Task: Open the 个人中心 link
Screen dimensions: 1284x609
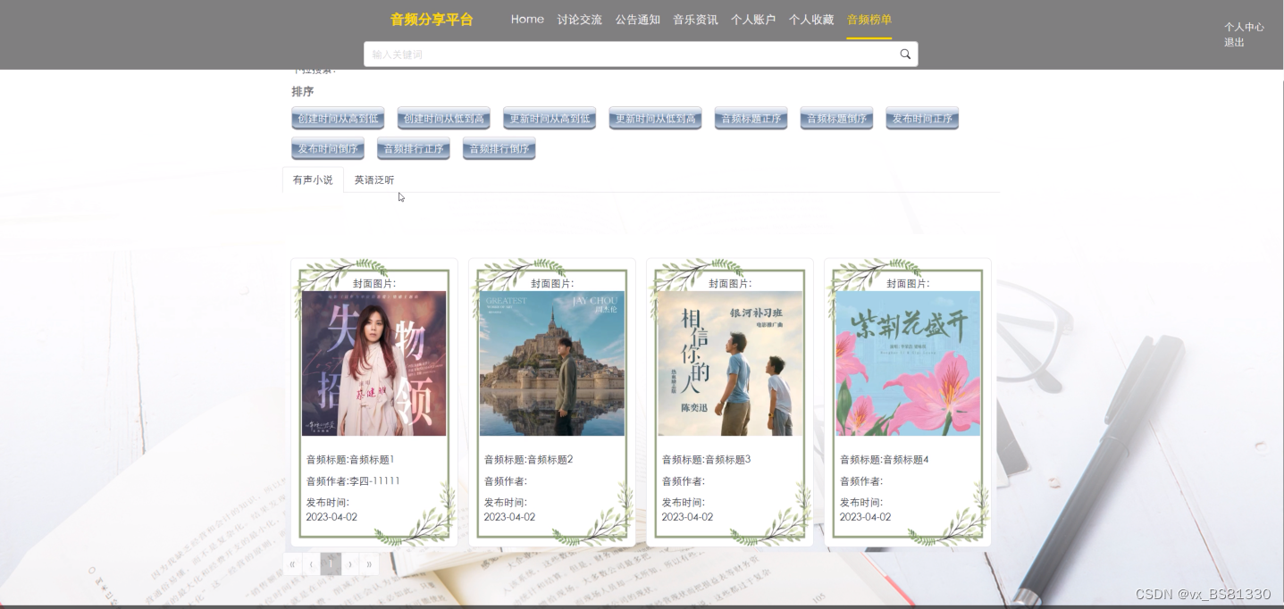Action: [x=1244, y=27]
